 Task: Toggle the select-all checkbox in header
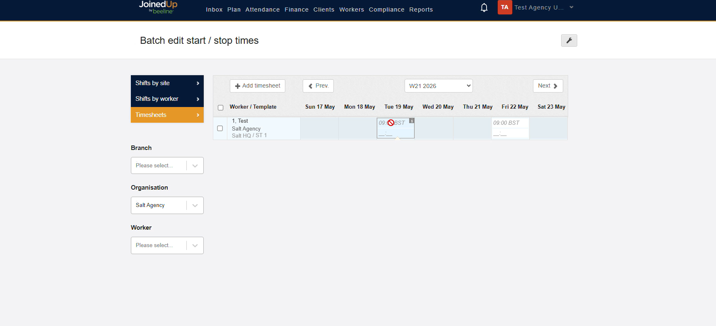point(221,107)
